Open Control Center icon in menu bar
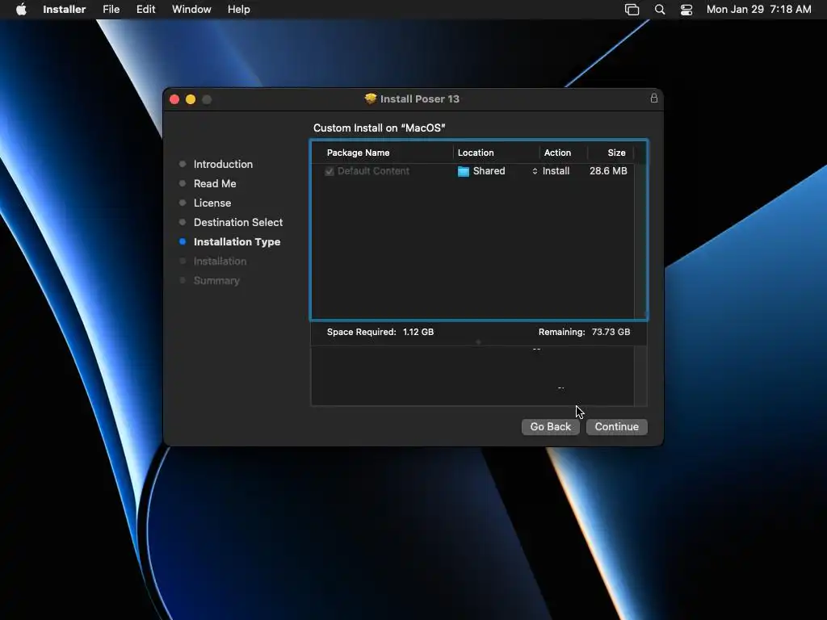 [x=686, y=10]
